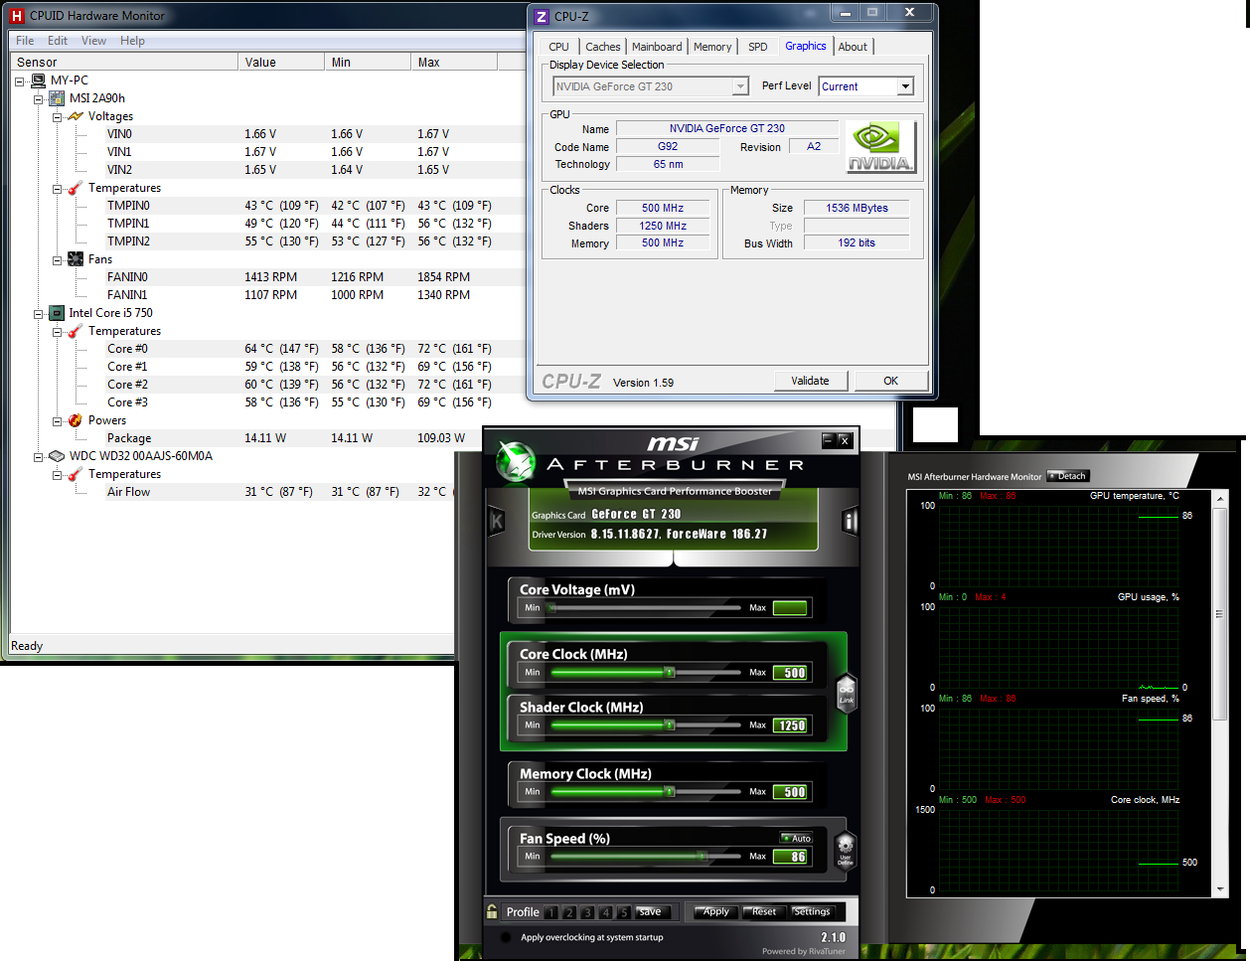
Task: Open the File menu in HWMonitor
Action: (x=25, y=41)
